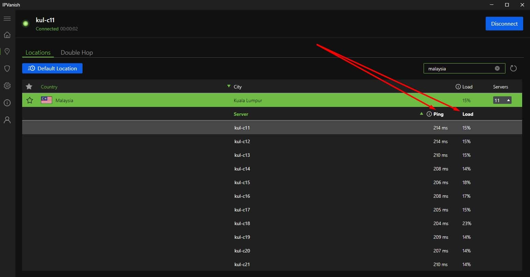530x277 pixels.
Task: Minimize the IPVanish window
Action: coord(491,5)
